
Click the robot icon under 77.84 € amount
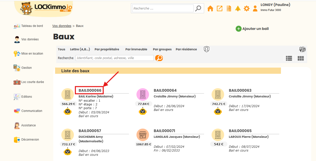click(143, 111)
